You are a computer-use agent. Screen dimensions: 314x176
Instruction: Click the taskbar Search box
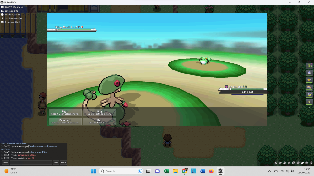point(121,171)
